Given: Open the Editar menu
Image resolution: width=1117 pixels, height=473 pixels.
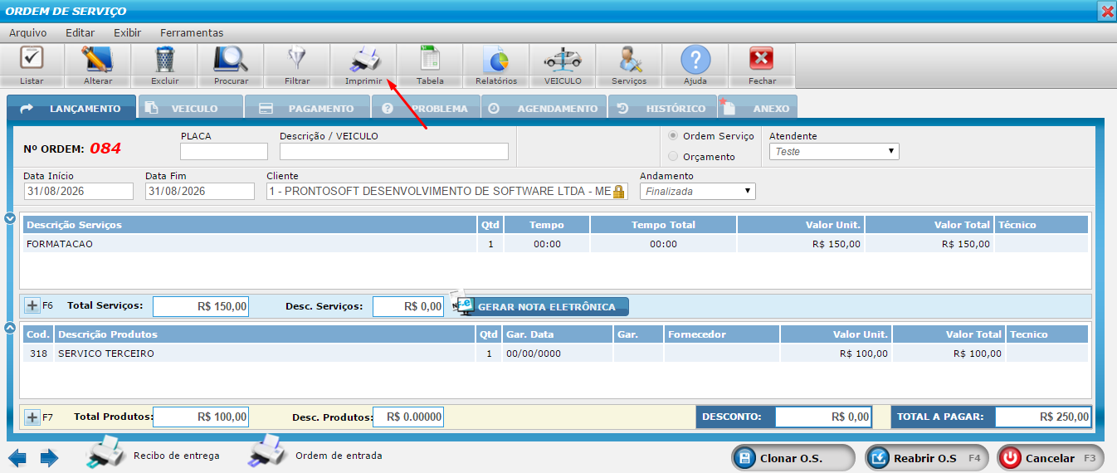Looking at the screenshot, I should [x=80, y=33].
